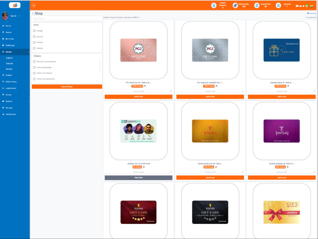Screen dimensions: 318x239
Task: Open Amount in INR dropdown for JioSaavn
Action: 139,172
